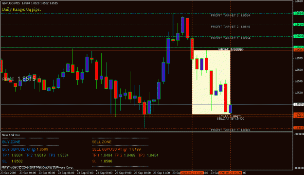Click the '23 Sep 04:00' time axis label
This screenshot has width=304, height=175.
point(28,173)
